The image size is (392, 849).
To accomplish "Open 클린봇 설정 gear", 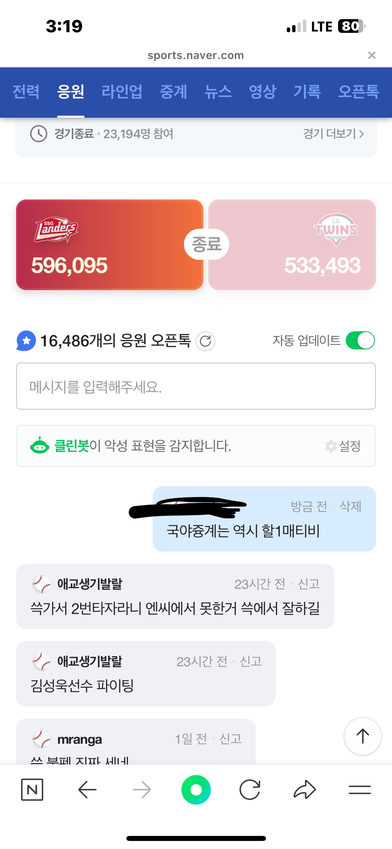I will (x=343, y=446).
